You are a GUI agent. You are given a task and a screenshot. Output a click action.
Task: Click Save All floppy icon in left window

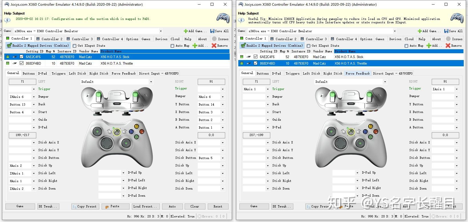point(212,31)
